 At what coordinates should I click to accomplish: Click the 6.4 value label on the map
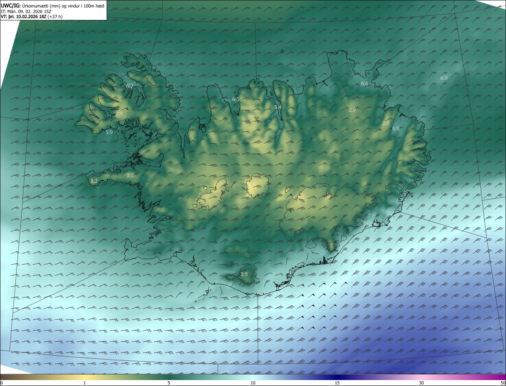point(278,107)
